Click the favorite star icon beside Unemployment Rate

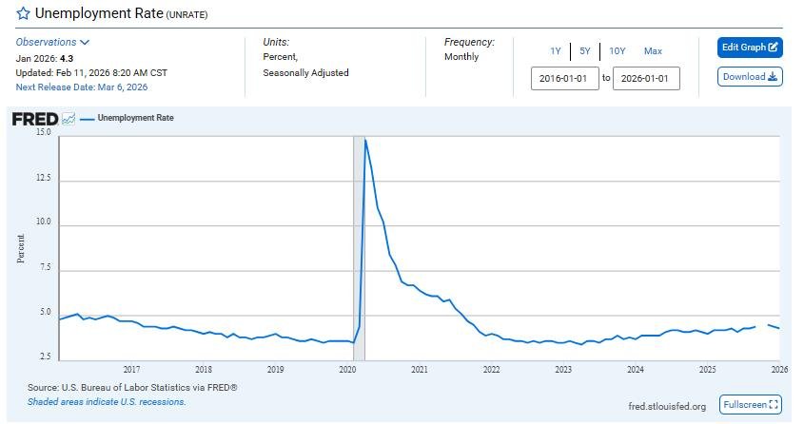pyautogui.click(x=23, y=14)
